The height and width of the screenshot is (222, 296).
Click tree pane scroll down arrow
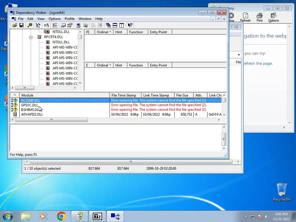(x=80, y=83)
